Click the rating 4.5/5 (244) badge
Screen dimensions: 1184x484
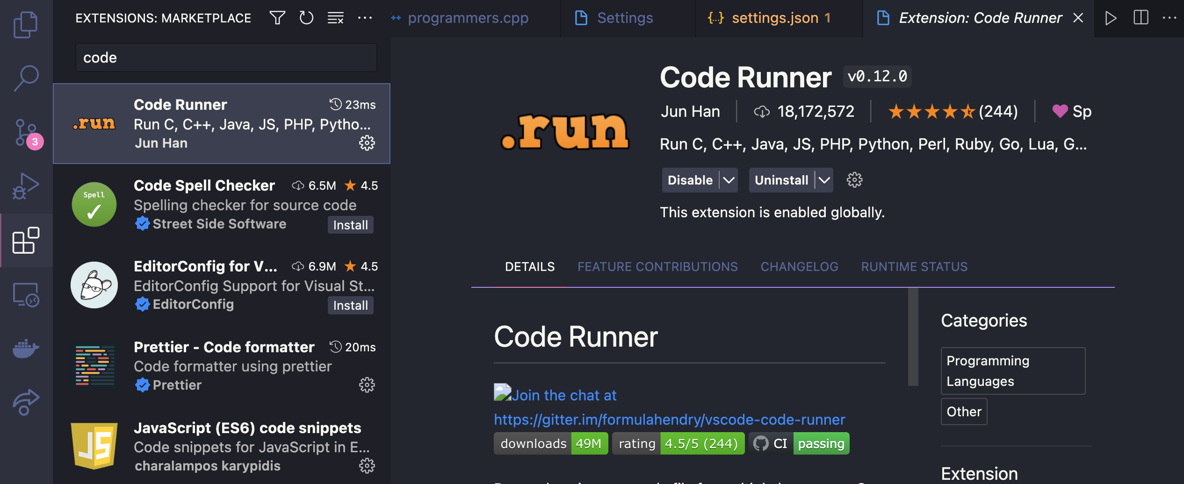678,443
